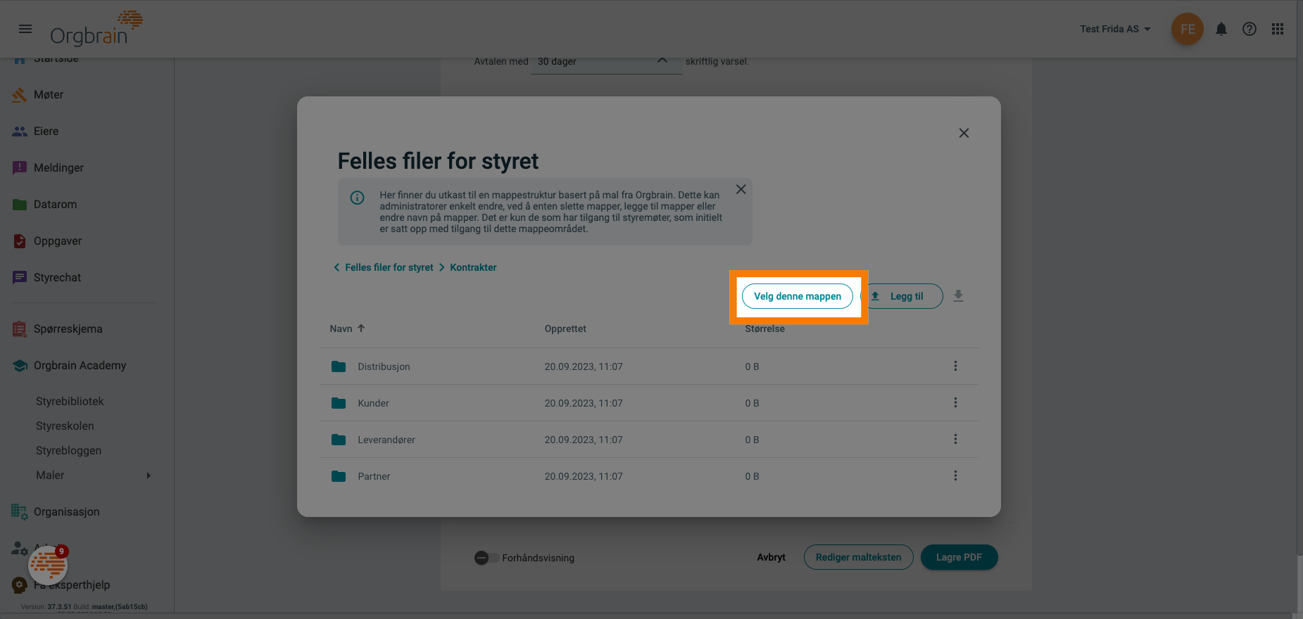Dismiss the info banner message

pos(741,189)
